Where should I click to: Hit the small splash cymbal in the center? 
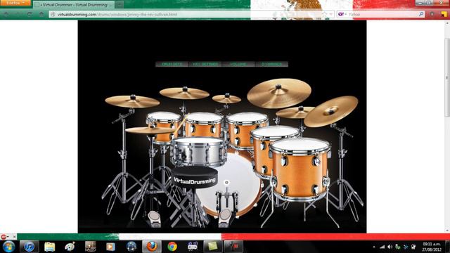click(226, 98)
